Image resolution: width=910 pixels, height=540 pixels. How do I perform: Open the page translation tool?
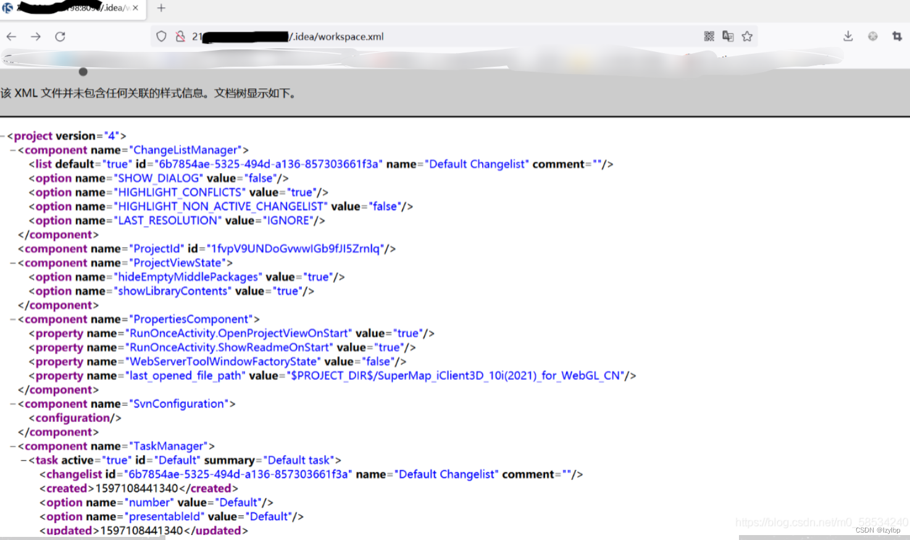728,36
